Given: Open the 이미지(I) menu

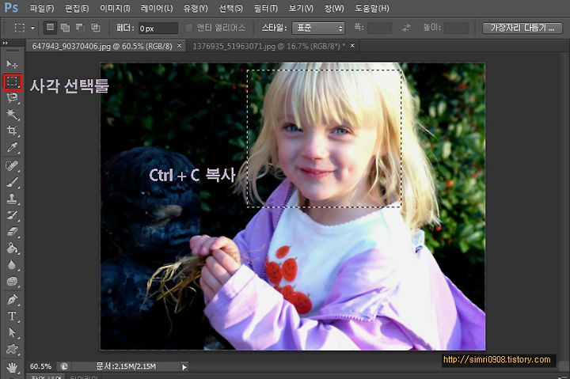Looking at the screenshot, I should click(115, 8).
